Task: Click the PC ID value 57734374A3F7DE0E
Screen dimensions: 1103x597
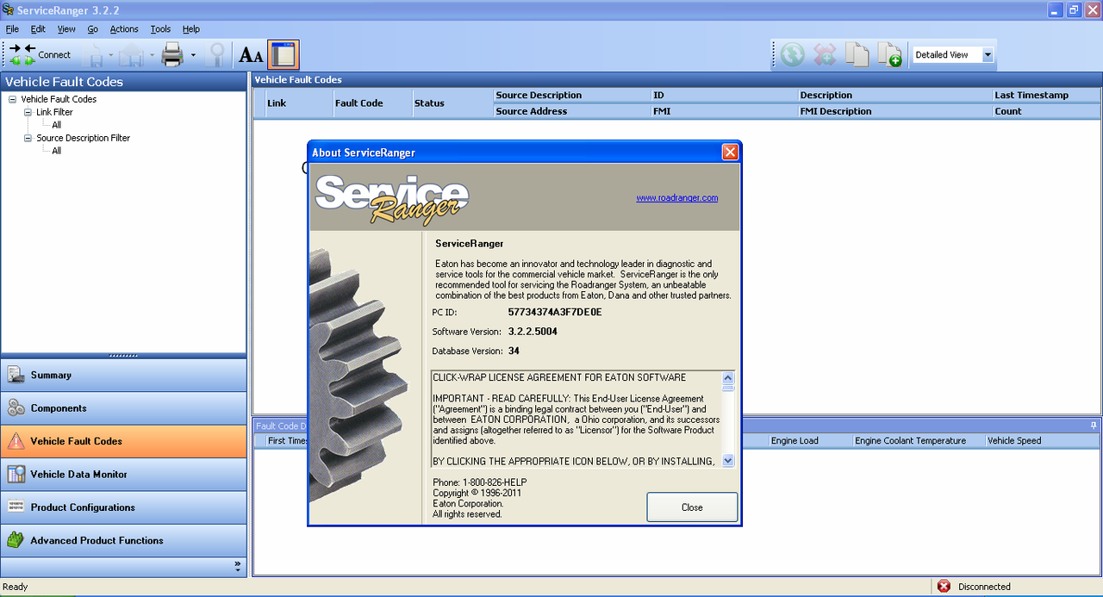Action: 555,312
